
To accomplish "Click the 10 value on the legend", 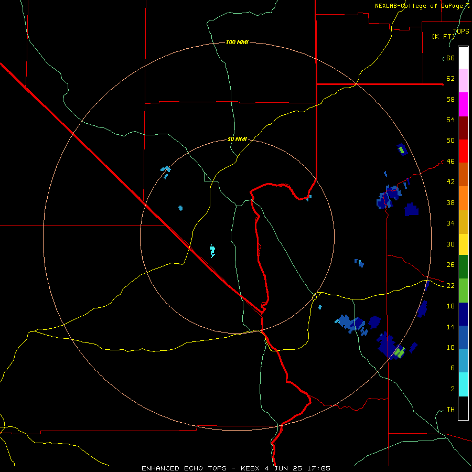I will click(450, 347).
